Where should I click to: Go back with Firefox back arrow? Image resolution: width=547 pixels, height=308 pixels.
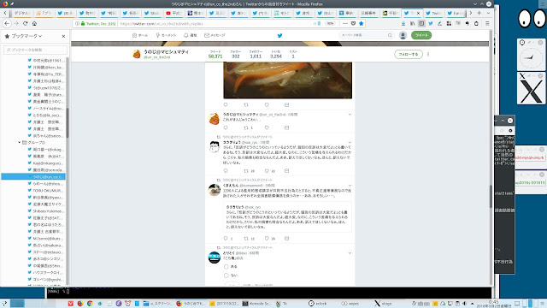7,23
